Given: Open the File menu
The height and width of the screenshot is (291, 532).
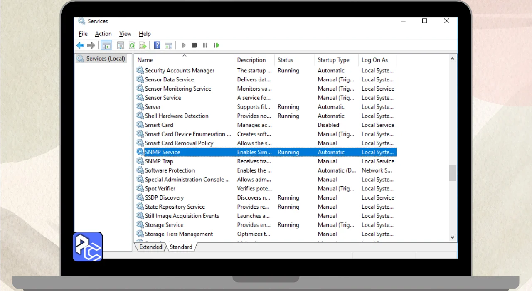Looking at the screenshot, I should pyautogui.click(x=83, y=34).
